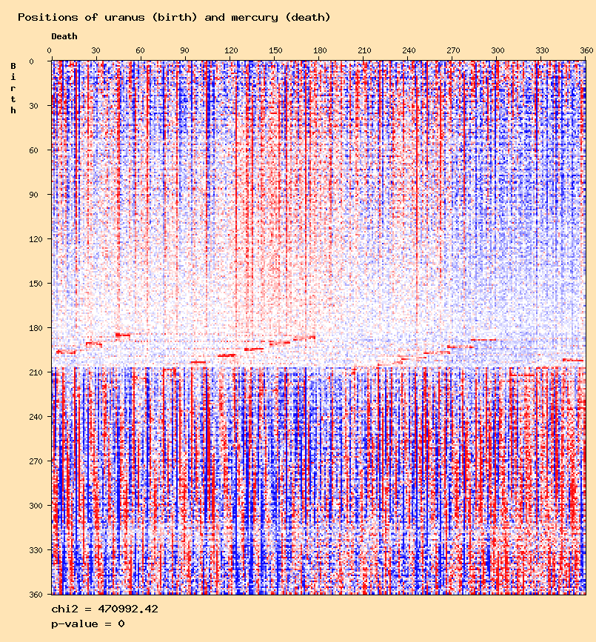Viewport: 596px width, 642px height.
Task: Click the 90 tick label on Death axis
Action: click(184, 50)
